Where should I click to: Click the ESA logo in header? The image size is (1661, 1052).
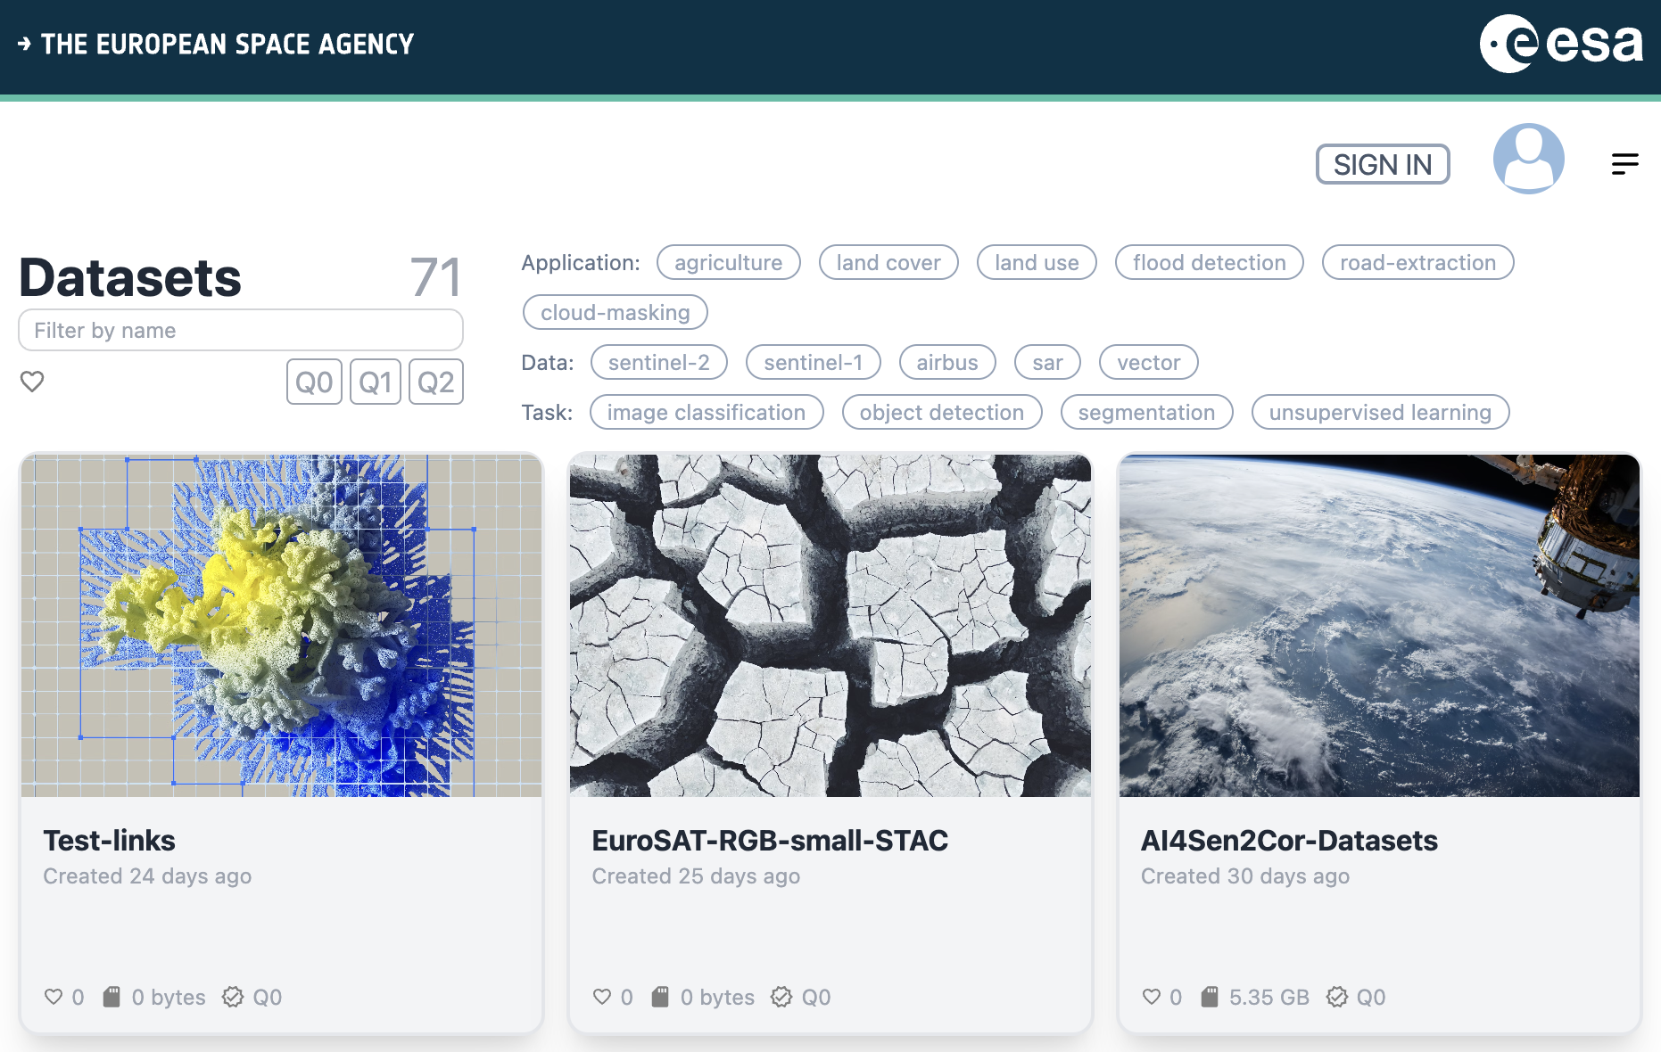pos(1560,44)
